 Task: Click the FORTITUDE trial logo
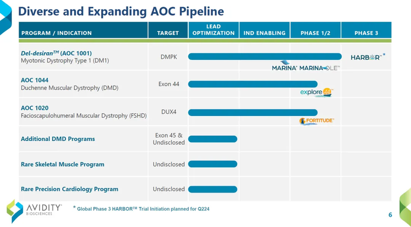click(317, 121)
